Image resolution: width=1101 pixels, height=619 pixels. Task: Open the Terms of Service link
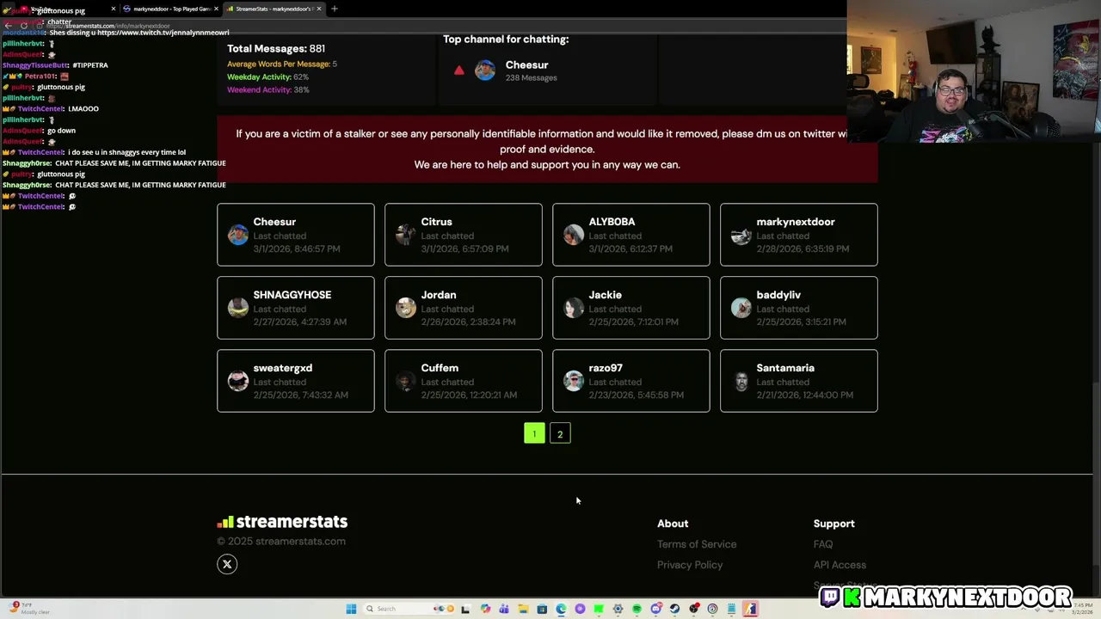pyautogui.click(x=697, y=544)
